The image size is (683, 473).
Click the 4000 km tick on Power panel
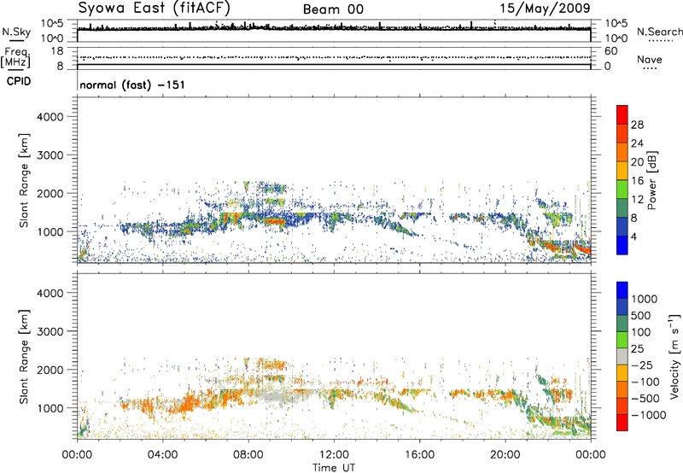pyautogui.click(x=50, y=117)
